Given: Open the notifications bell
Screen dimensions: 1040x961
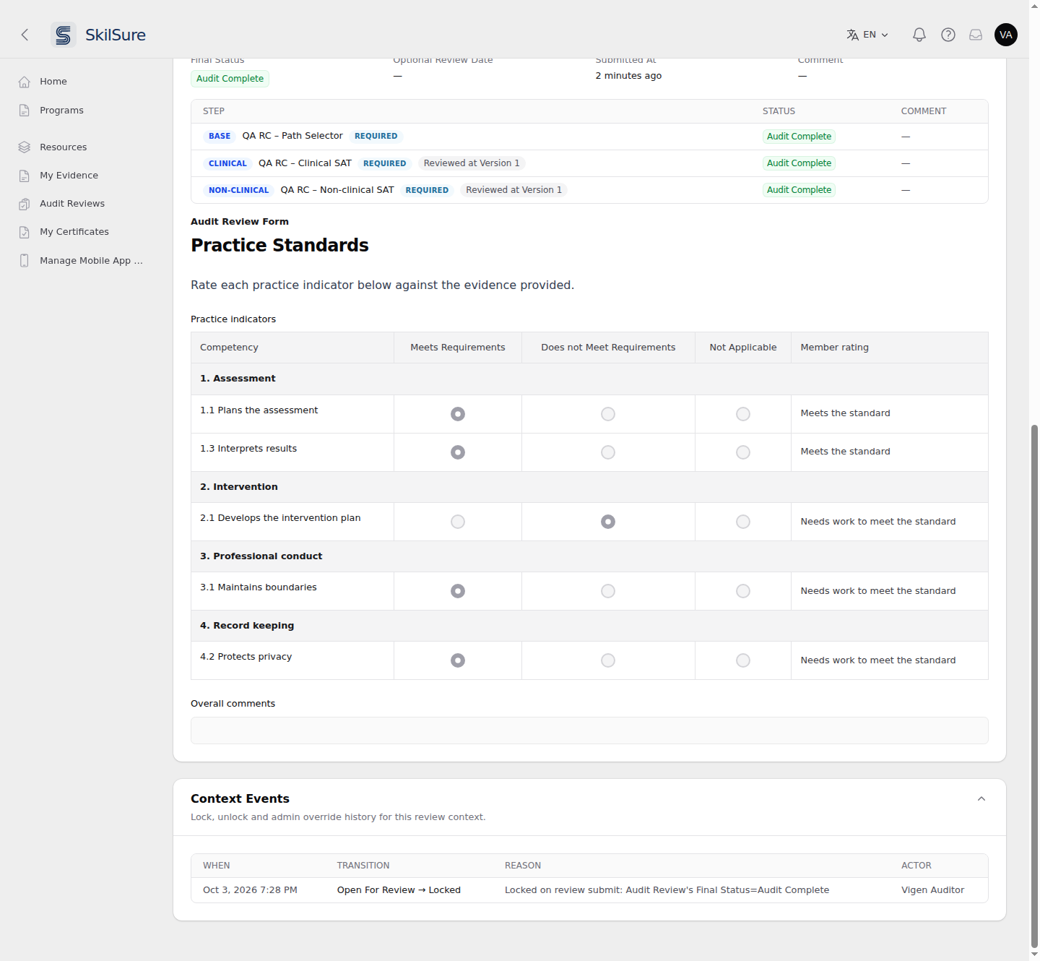Looking at the screenshot, I should pos(919,35).
